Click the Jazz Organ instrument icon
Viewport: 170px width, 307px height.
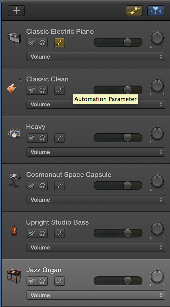pos(14,276)
